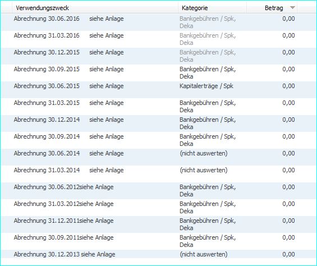
Task: Click the Bankgebühren category for 30.09.2011
Action: [208, 241]
